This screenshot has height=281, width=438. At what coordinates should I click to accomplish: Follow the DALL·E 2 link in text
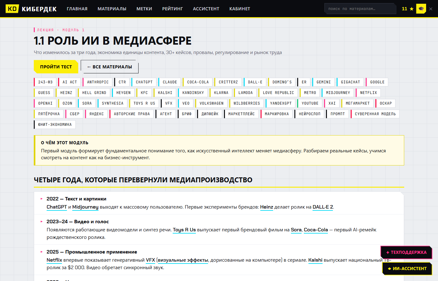[323, 207]
